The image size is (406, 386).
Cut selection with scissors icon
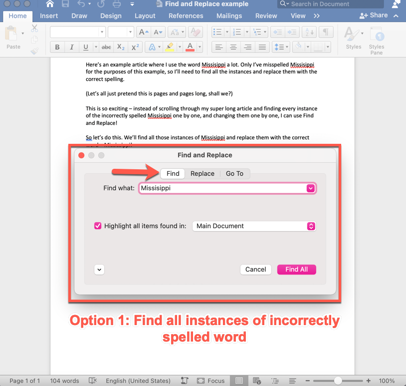pyautogui.click(x=34, y=28)
